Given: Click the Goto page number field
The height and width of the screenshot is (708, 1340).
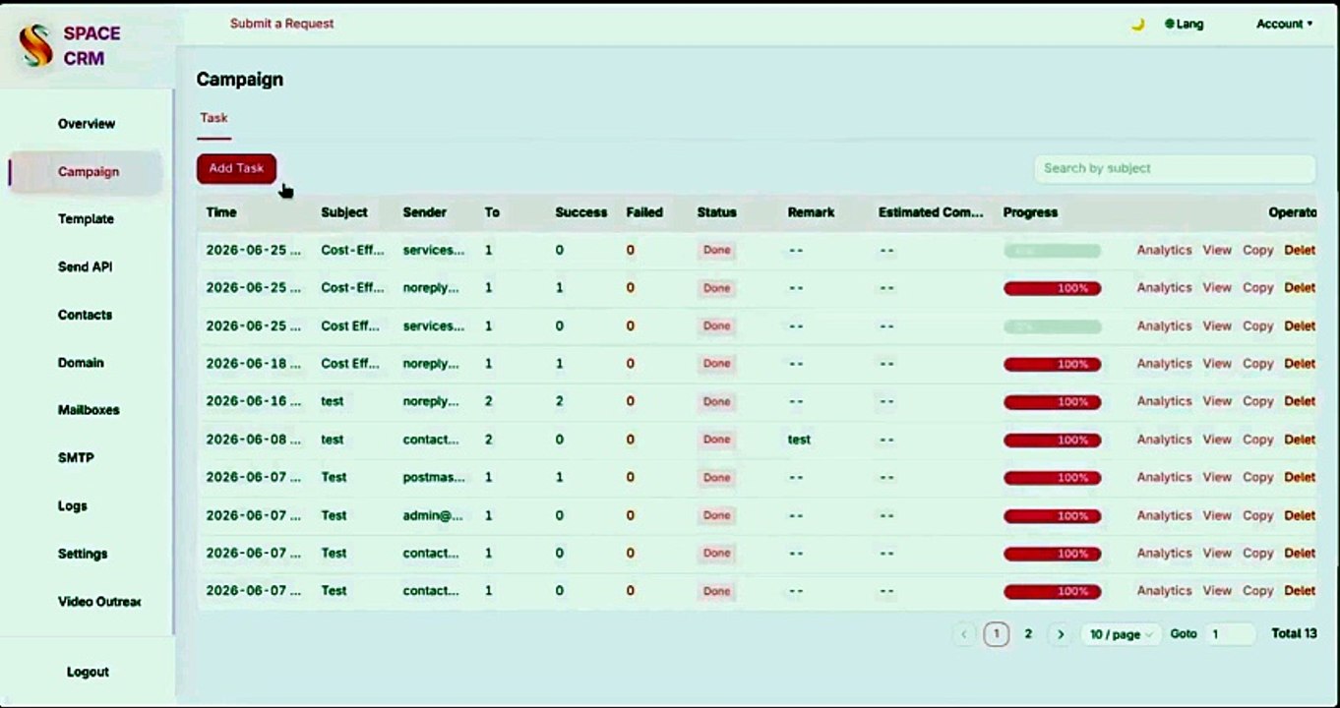Looking at the screenshot, I should click(x=1230, y=634).
